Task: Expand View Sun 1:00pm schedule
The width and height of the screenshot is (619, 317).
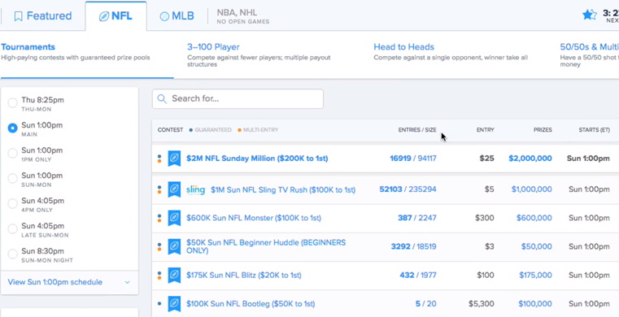Action: pos(69,282)
